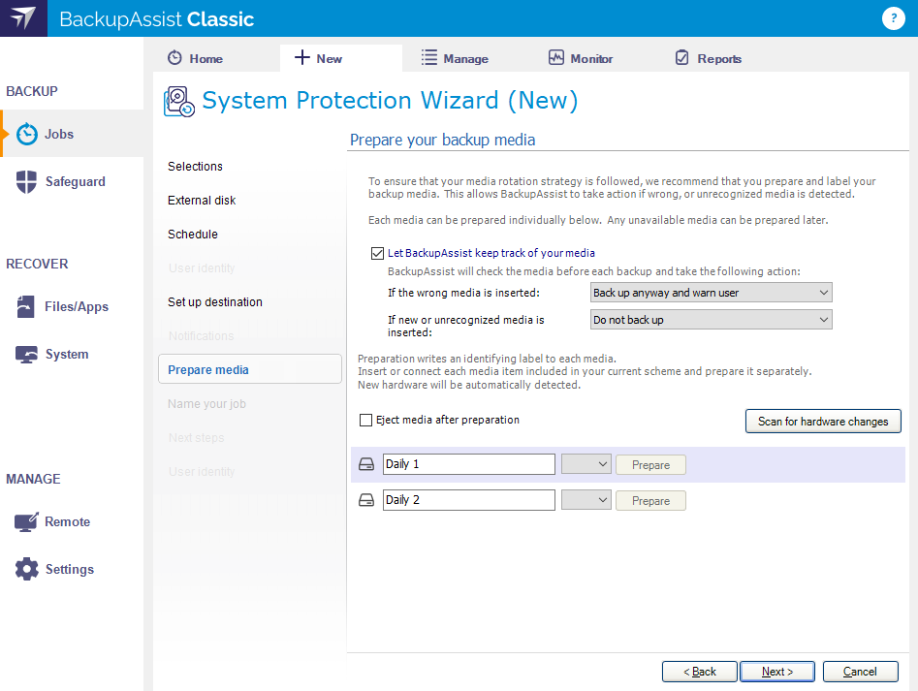Go to the External disk wizard step
This screenshot has width=918, height=691.
202,200
